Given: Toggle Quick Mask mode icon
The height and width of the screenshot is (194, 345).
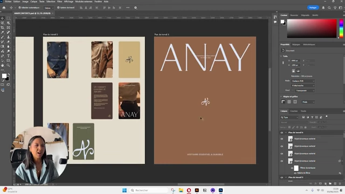Looking at the screenshot, I should (x=2, y=85).
